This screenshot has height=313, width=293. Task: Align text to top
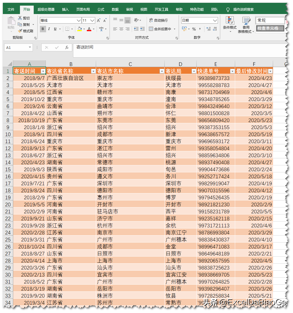(x=115, y=20)
